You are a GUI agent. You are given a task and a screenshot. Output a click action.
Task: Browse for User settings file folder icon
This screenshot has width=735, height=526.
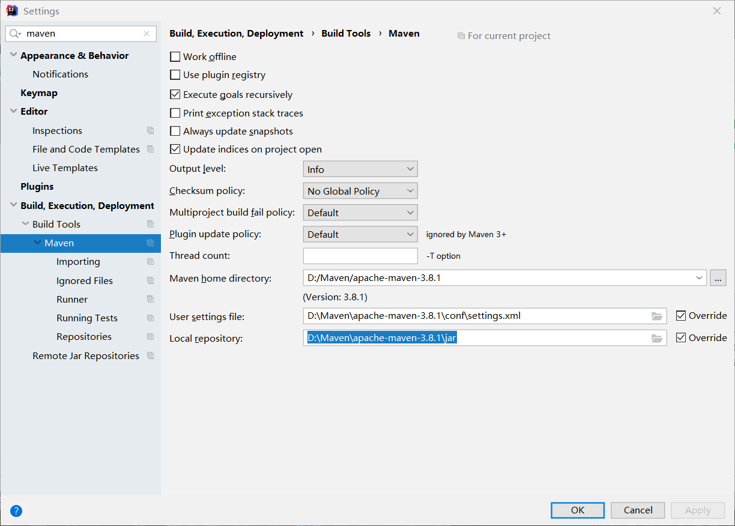pos(657,316)
